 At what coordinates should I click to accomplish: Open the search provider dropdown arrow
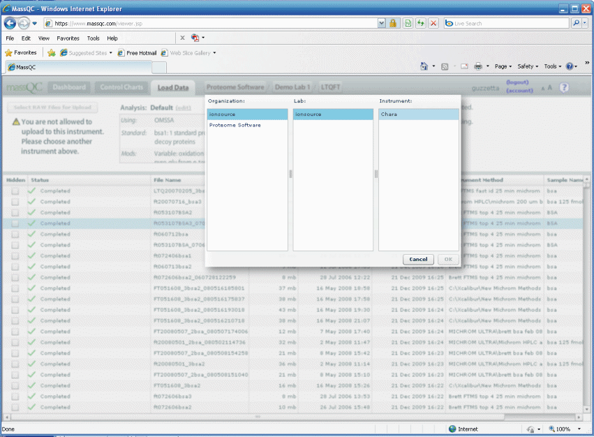click(x=584, y=24)
